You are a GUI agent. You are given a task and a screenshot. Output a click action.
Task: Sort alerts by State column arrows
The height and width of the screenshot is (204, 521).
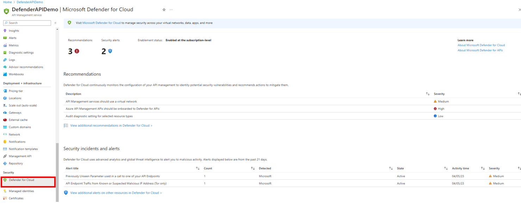coord(446,168)
